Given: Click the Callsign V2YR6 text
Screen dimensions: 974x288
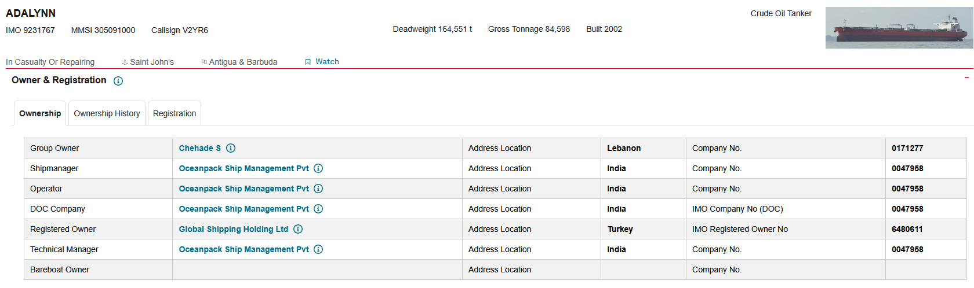Looking at the screenshot, I should [x=180, y=30].
